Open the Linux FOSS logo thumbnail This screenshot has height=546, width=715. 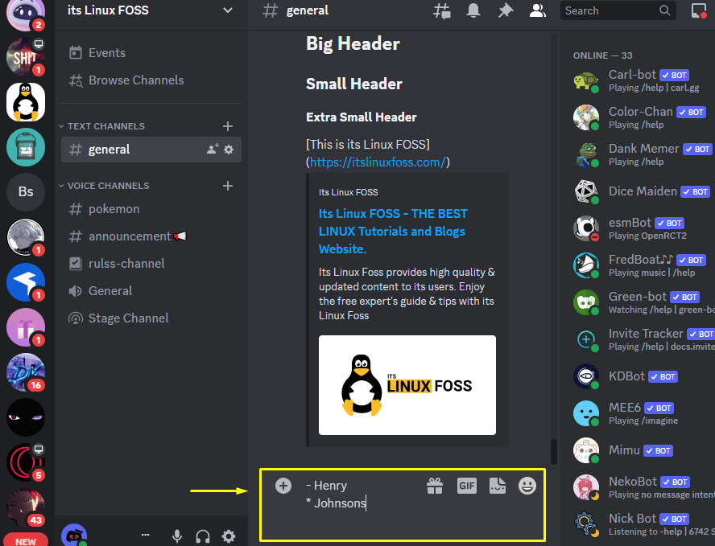point(407,385)
